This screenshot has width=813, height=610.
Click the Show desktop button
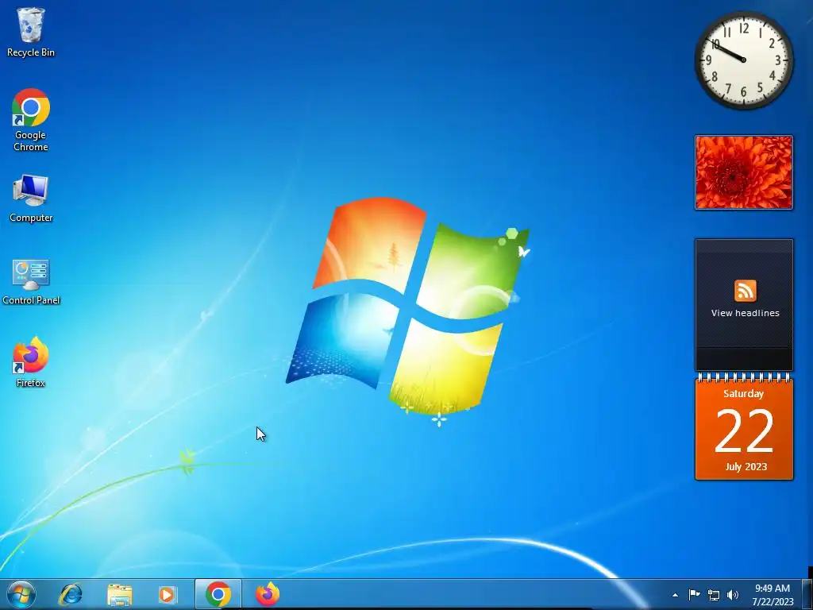(807, 594)
